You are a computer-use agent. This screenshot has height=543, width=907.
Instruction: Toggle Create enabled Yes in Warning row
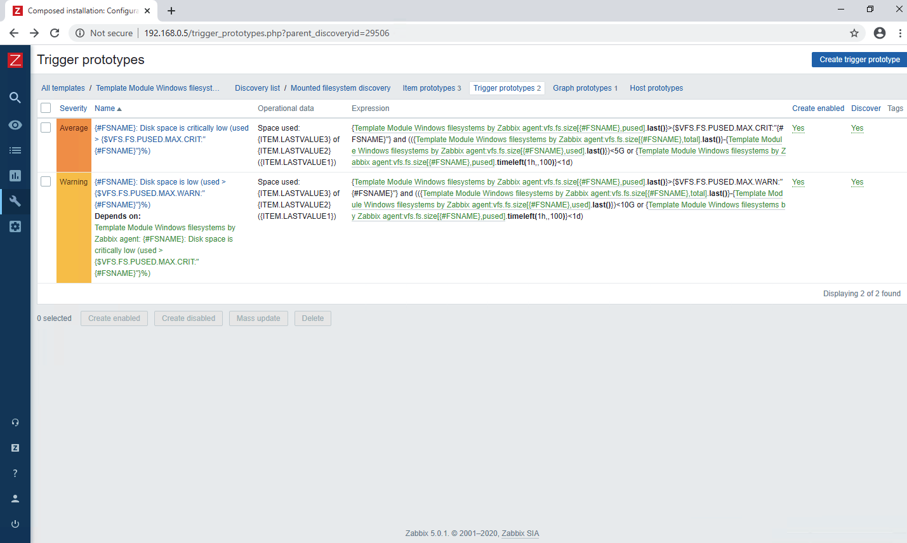798,182
